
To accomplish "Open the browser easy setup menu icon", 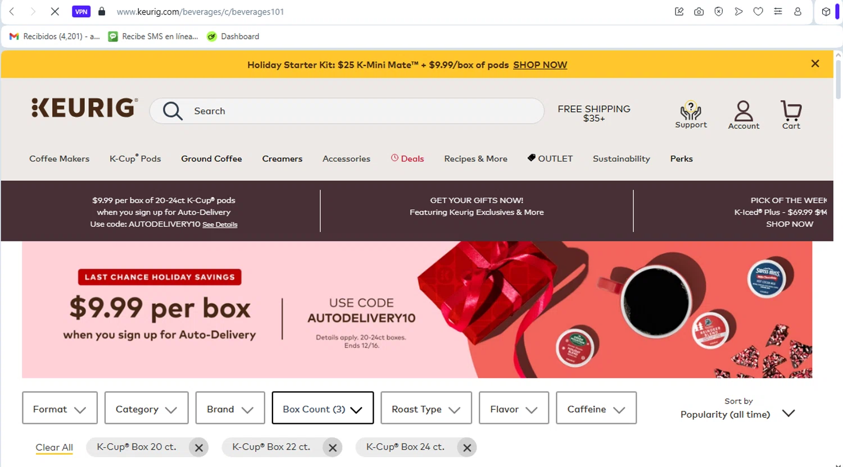I will [778, 11].
